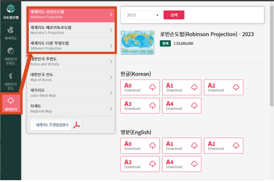274x182 pixels.
Task: Select 색각지도 menu entry
Action: click(x=71, y=93)
